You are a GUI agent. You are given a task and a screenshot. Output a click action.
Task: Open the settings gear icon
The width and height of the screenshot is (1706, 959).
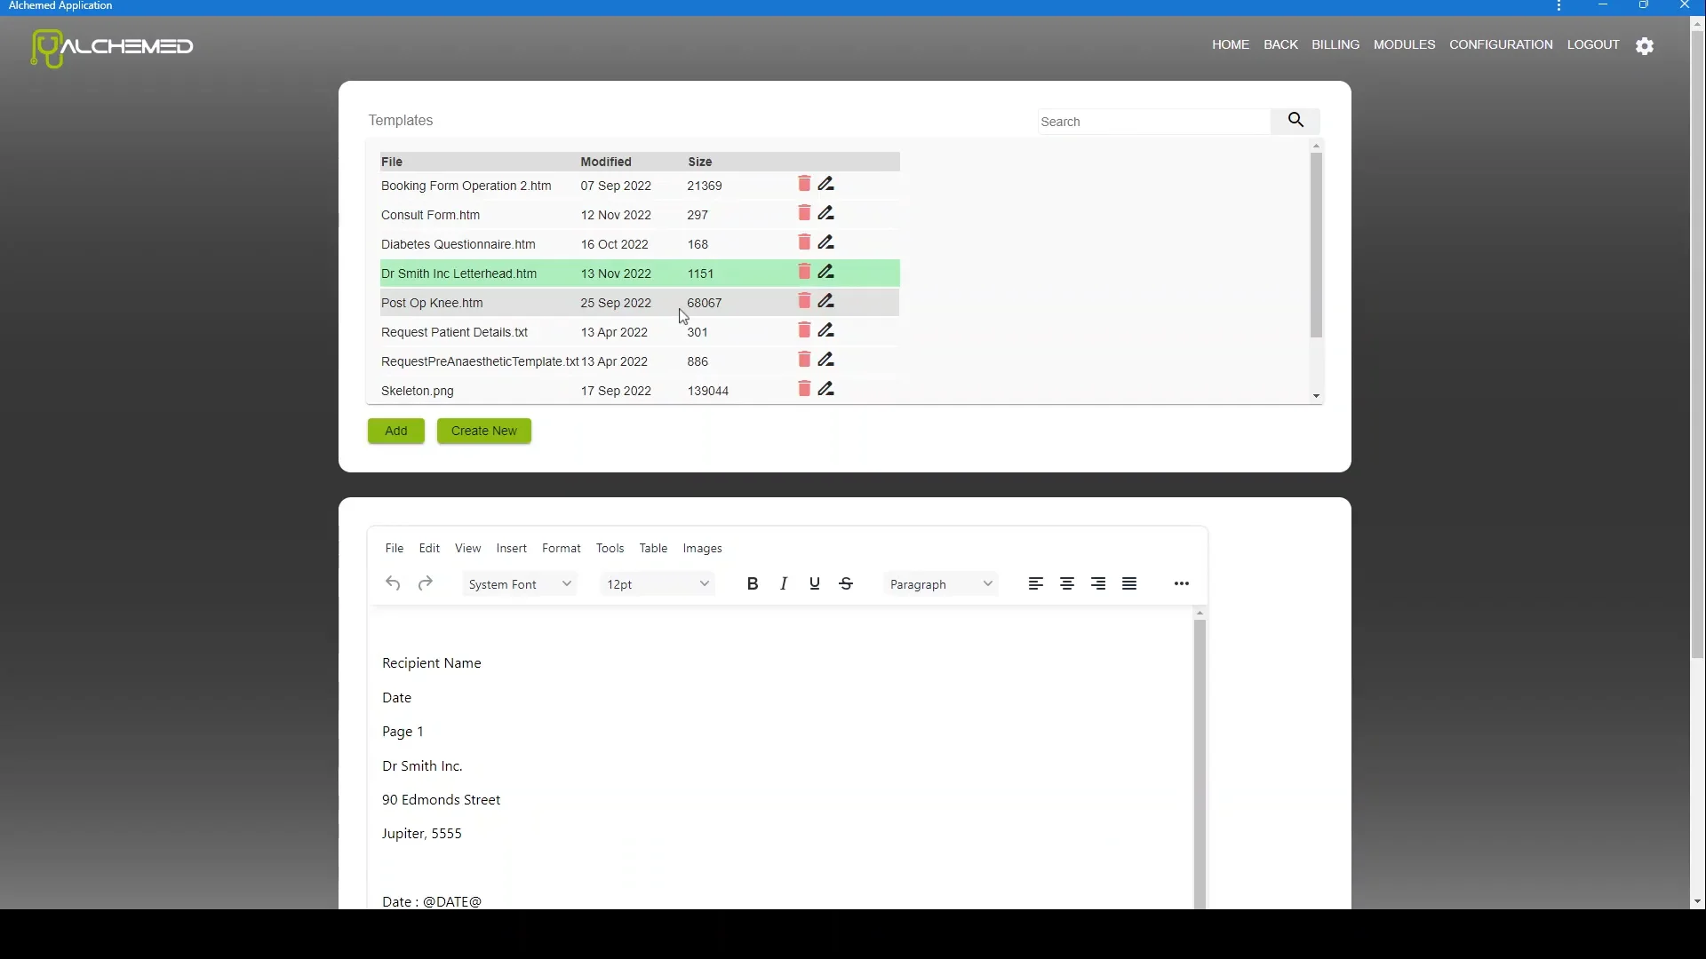[x=1645, y=45]
